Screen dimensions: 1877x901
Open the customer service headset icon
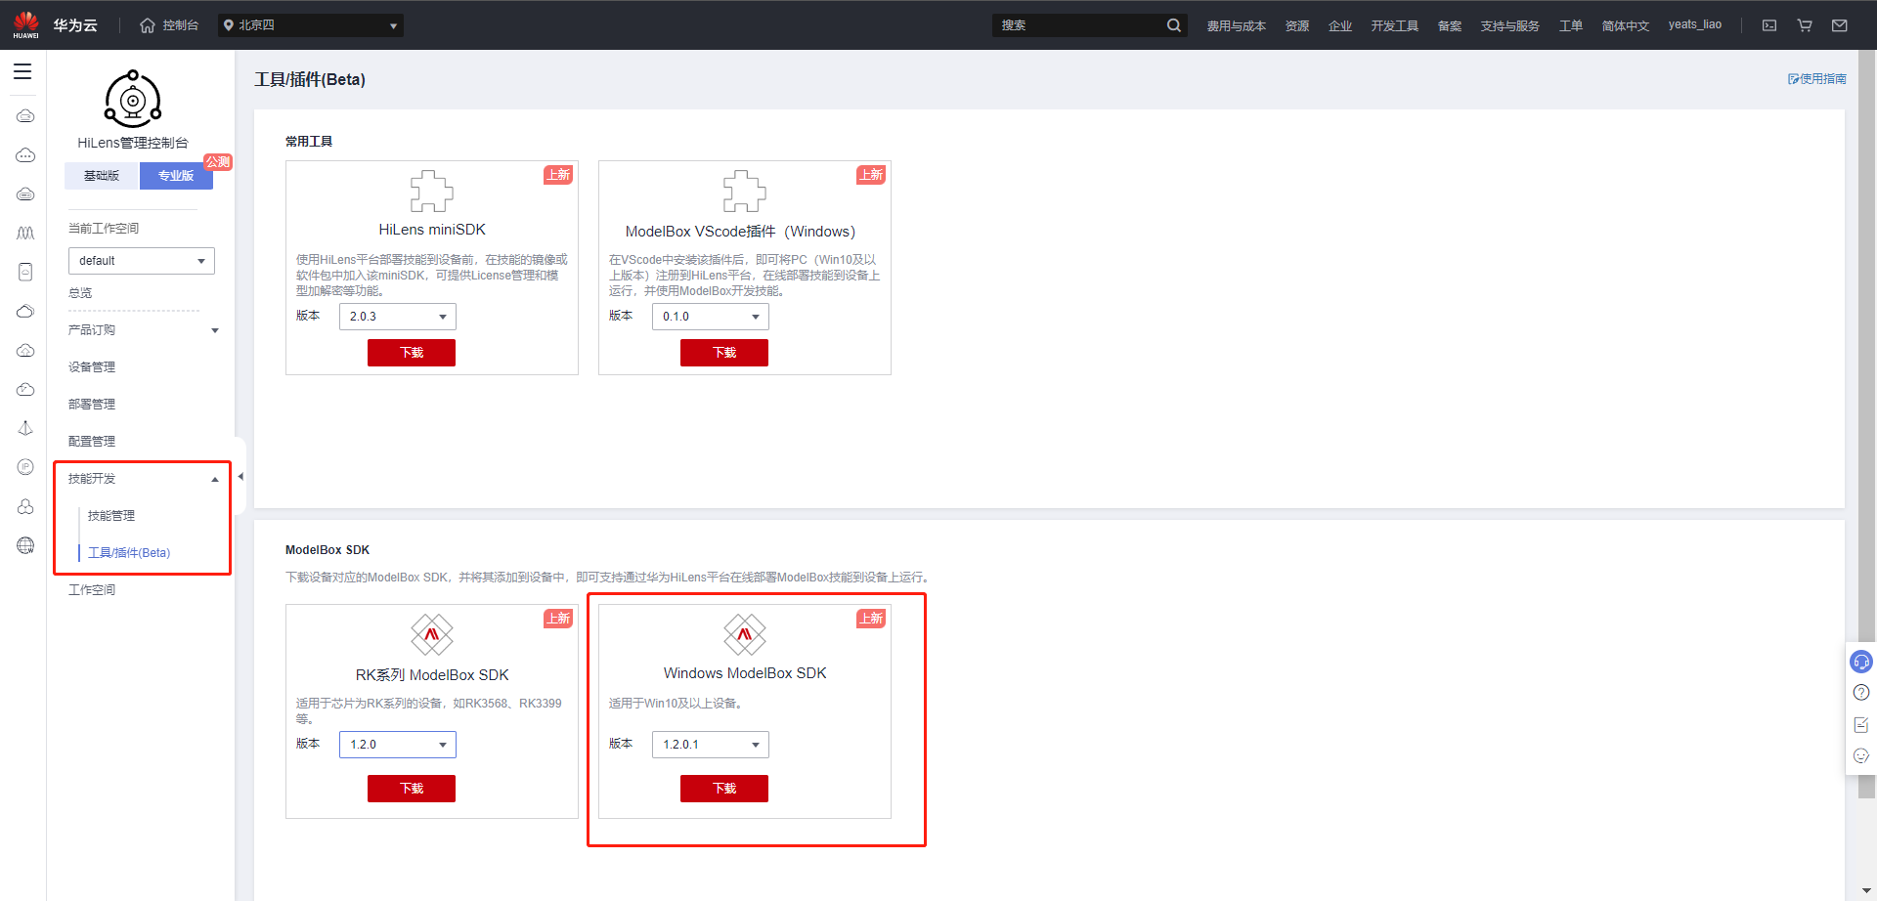coord(1861,662)
